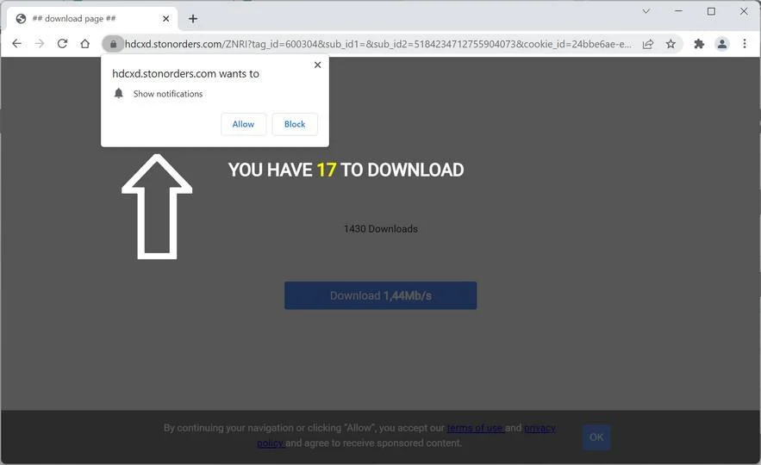Block notifications from stonorders.com

(x=295, y=124)
